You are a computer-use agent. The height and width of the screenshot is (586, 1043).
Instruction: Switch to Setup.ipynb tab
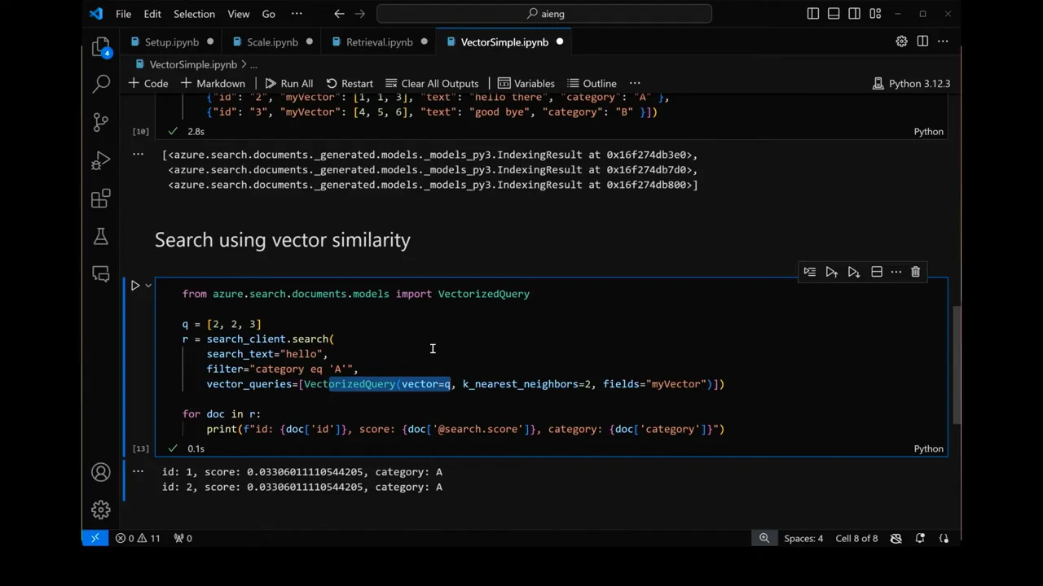click(172, 42)
